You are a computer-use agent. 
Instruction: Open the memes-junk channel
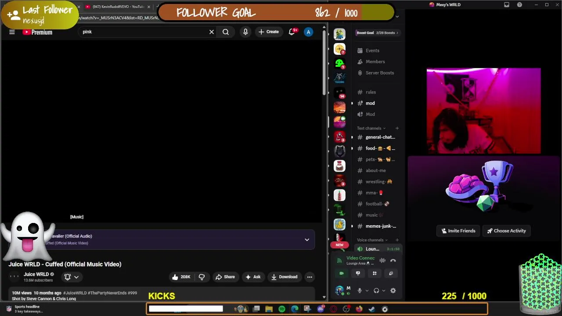coord(380,226)
